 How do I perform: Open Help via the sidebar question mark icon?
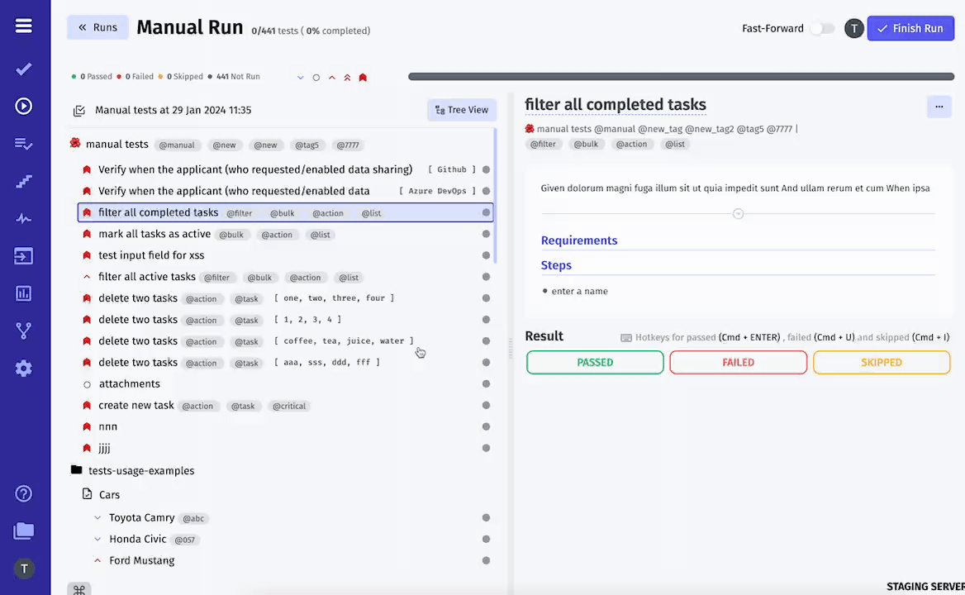[23, 493]
